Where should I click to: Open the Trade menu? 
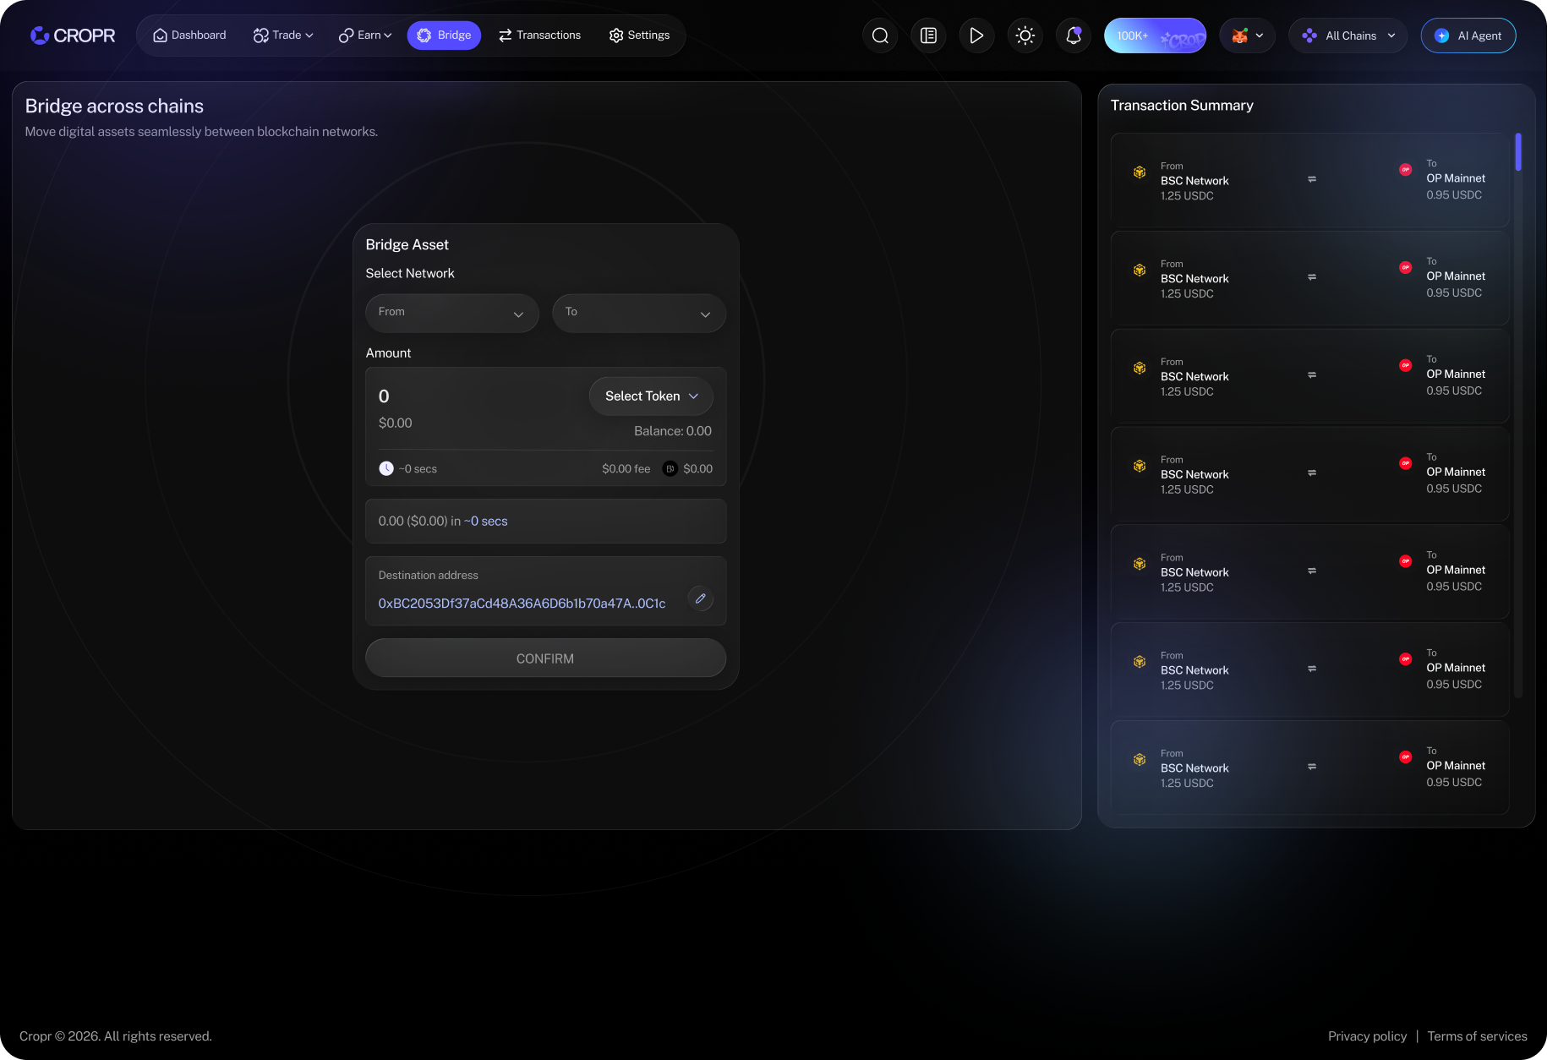(x=283, y=36)
